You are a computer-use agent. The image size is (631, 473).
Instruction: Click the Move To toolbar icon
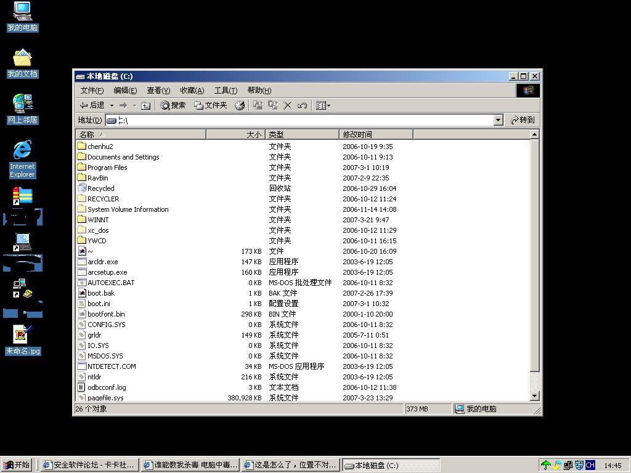(258, 105)
